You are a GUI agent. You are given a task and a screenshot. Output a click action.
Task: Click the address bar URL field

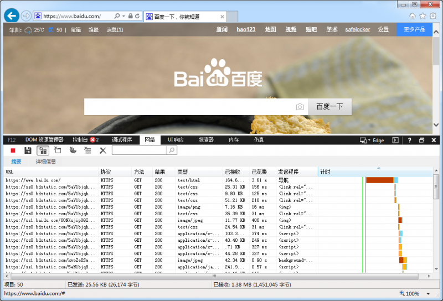click(x=74, y=16)
